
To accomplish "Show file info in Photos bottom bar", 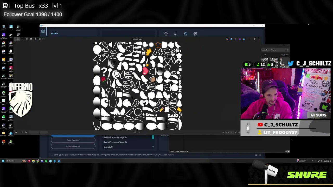I will click(x=26, y=132).
